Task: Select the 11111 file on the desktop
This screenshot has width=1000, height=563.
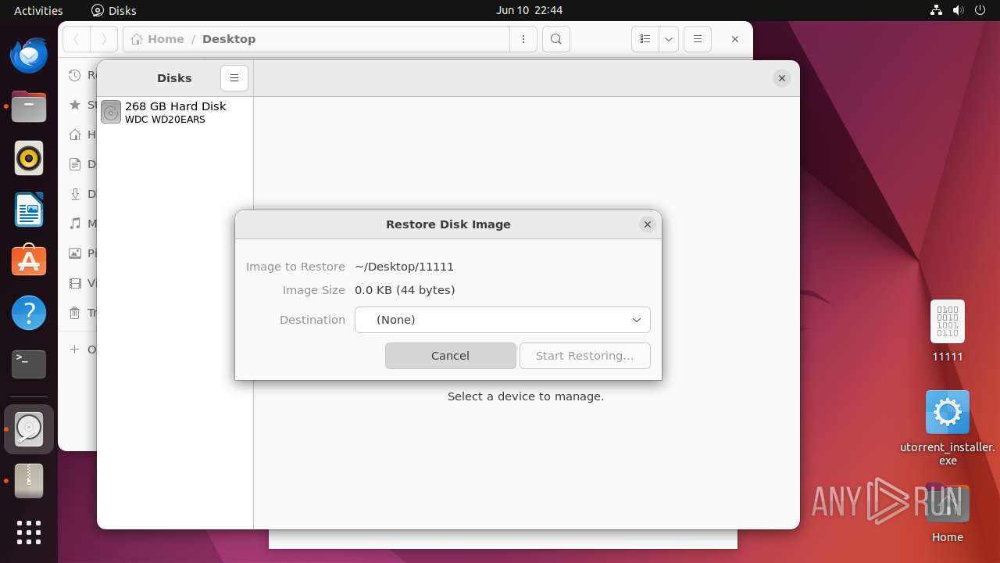Action: point(948,331)
